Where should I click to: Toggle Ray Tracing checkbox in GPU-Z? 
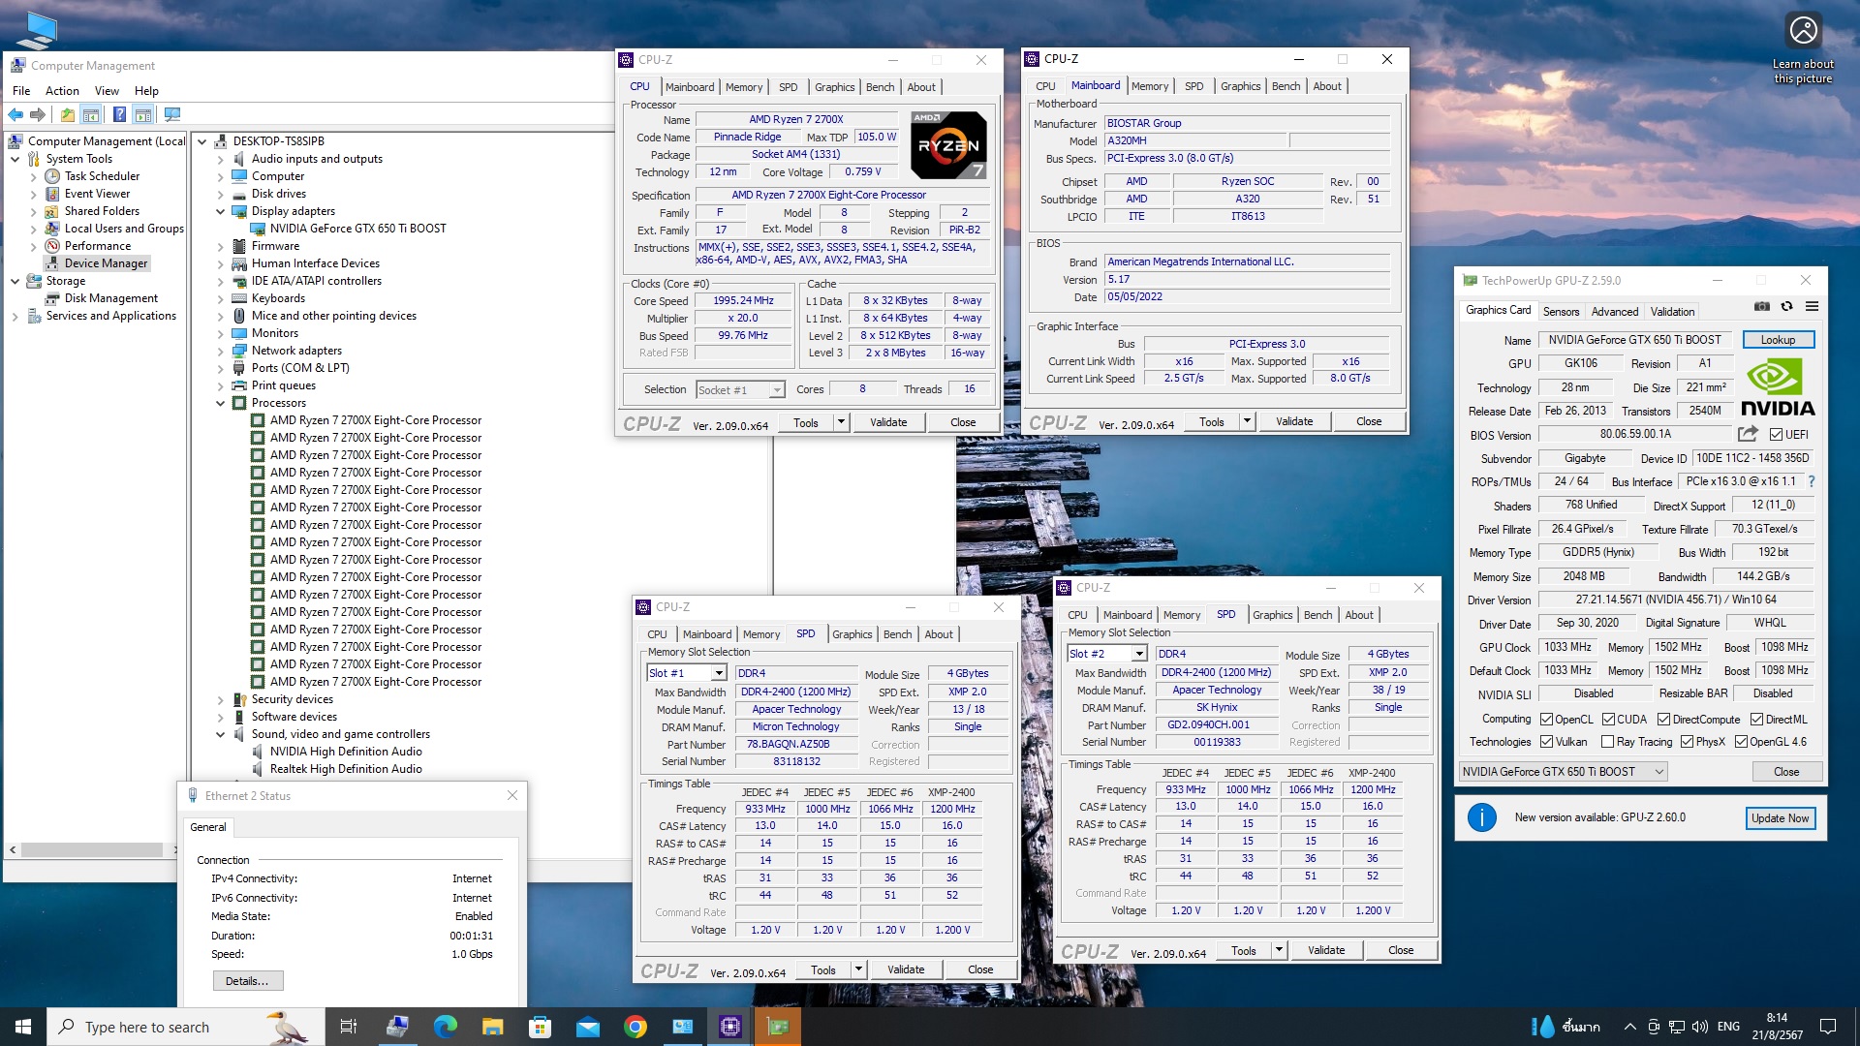pyautogui.click(x=1608, y=742)
